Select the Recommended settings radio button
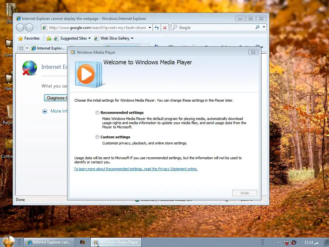 click(97, 113)
